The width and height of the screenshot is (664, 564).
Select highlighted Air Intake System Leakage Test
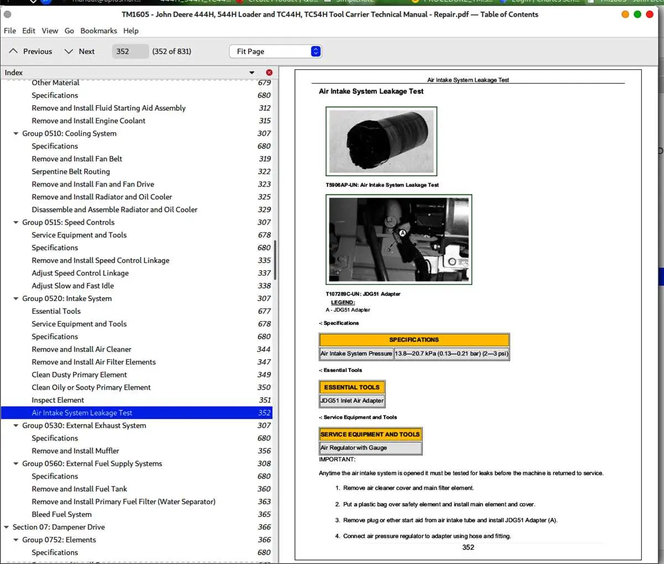click(137, 413)
